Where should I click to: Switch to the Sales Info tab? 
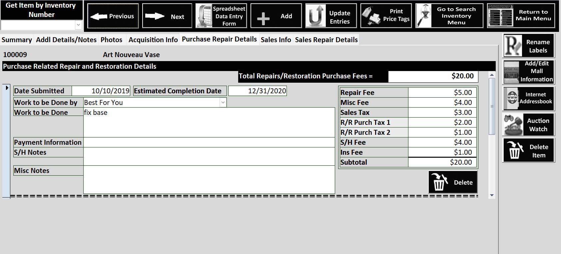point(276,40)
